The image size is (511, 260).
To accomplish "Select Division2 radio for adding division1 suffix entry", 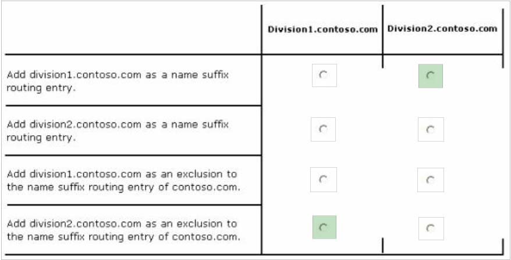I will pos(430,75).
